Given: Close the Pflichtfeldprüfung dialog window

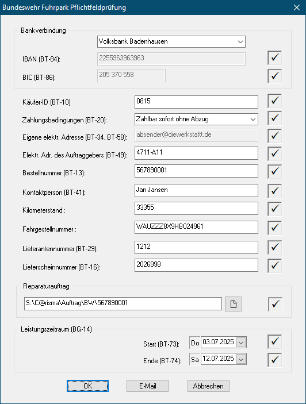Looking at the screenshot, I should tap(297, 7).
